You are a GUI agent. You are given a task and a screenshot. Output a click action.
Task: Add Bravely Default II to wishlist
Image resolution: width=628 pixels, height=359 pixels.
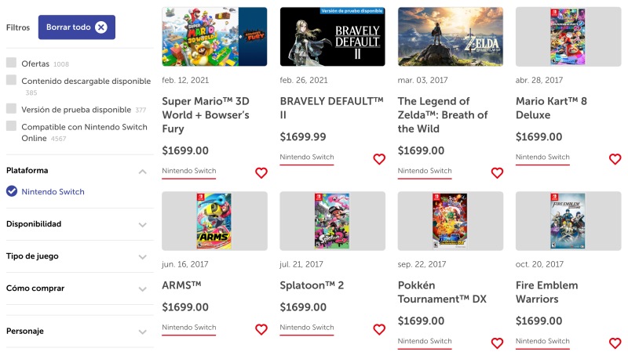point(379,159)
